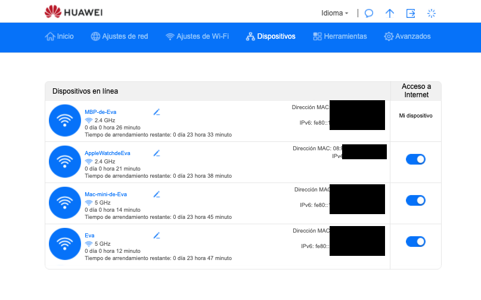The width and height of the screenshot is (481, 300).
Task: Switch to Ajustes de Wi-Fi tab
Action: coord(197,36)
